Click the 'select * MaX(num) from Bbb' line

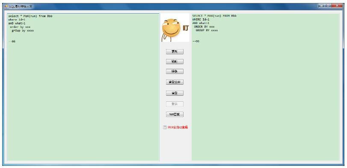[30, 16]
